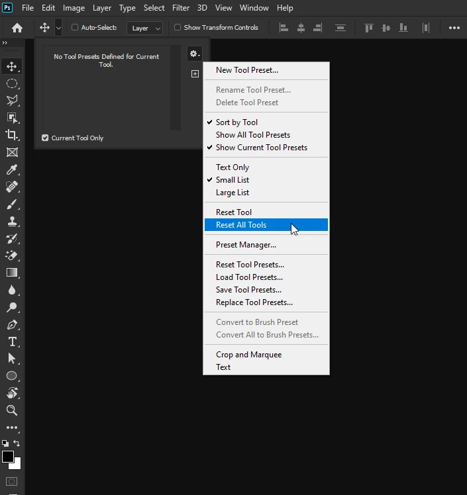Click the Home icon in options bar
The width and height of the screenshot is (467, 495).
click(x=17, y=28)
